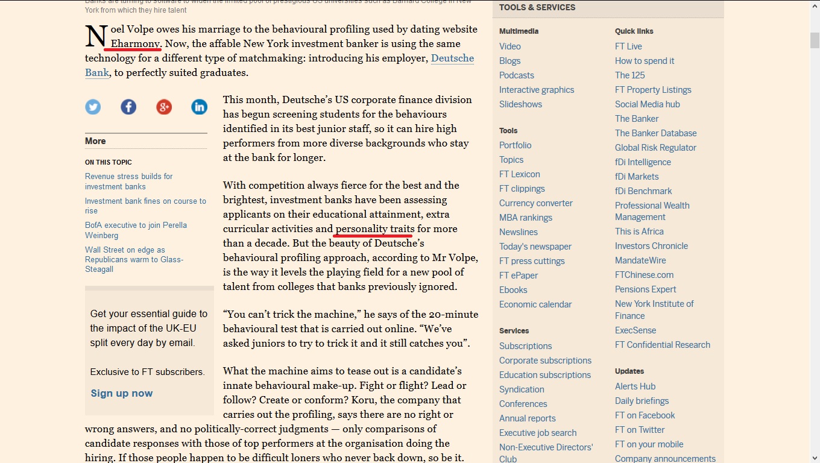Open Social Media hub link
This screenshot has width=820, height=463.
pyautogui.click(x=648, y=104)
